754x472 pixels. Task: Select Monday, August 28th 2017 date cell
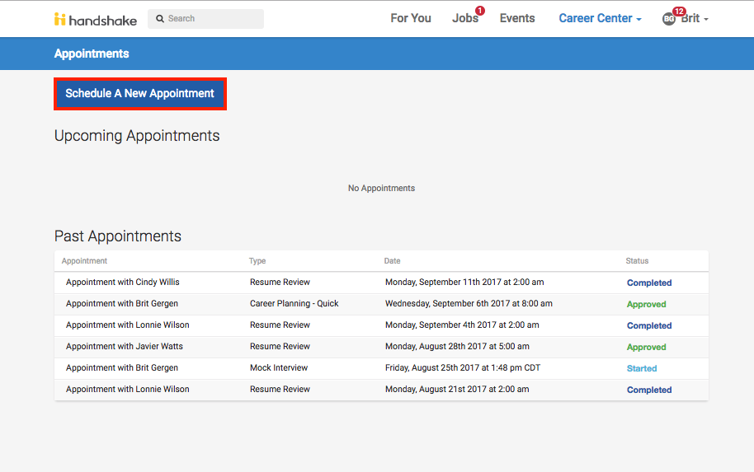coord(457,346)
